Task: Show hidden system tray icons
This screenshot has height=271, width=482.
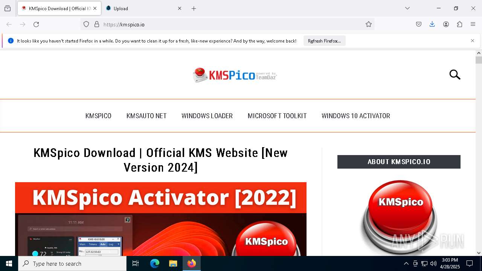Action: pyautogui.click(x=406, y=263)
